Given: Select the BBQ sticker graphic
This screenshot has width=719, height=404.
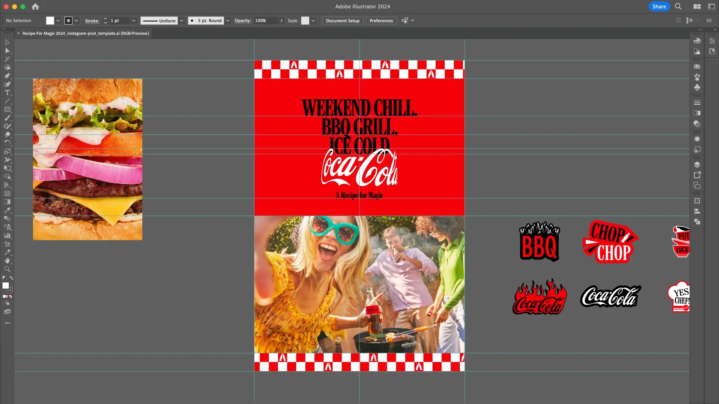Looking at the screenshot, I should point(539,242).
